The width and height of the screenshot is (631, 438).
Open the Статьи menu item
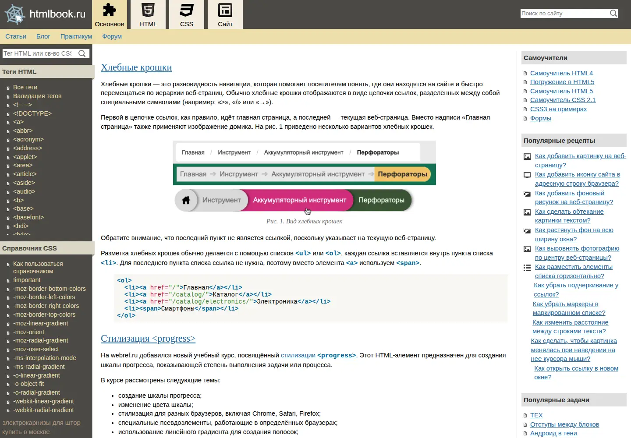tap(16, 36)
